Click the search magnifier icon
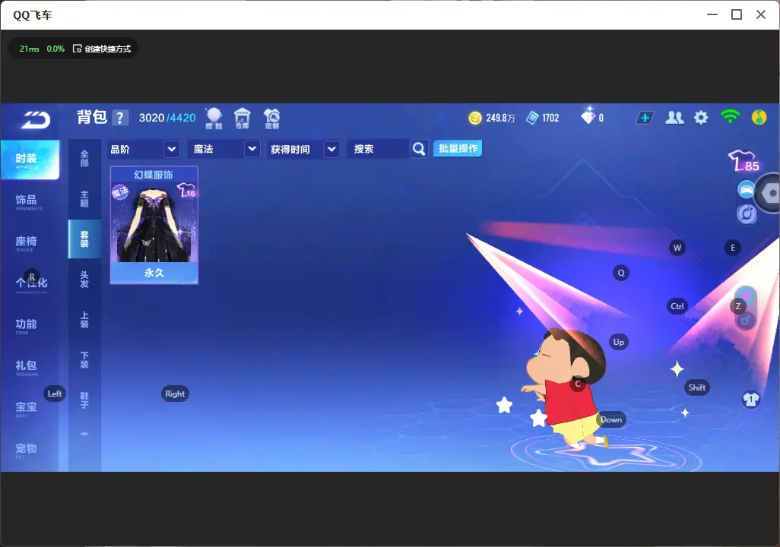 419,149
